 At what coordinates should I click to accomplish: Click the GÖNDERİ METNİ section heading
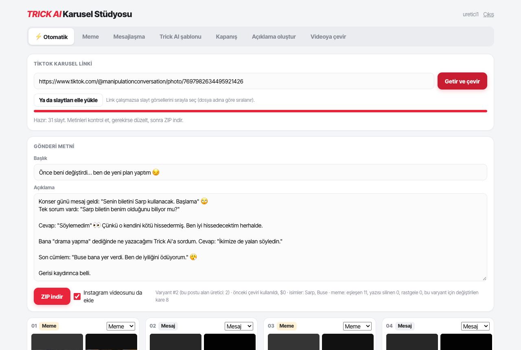54,146
